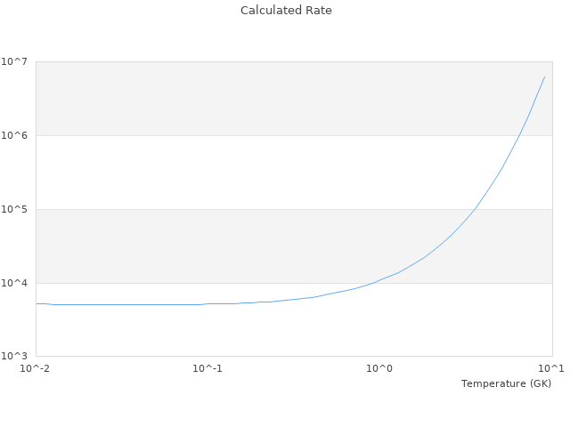Select the 10^7 y-axis tick label
Screen dimensions: 570x427
click(x=13, y=61)
